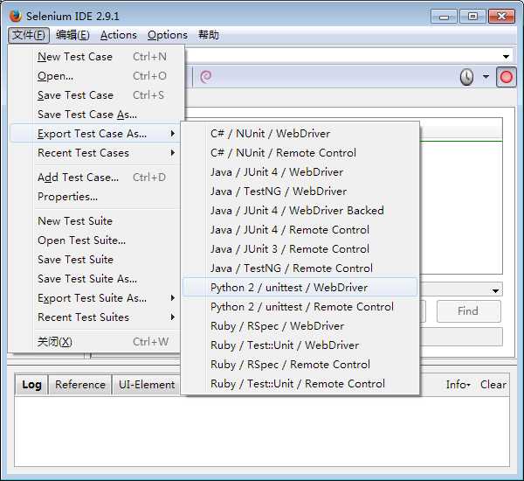Expand Recent Test Suites submenu

(95, 317)
